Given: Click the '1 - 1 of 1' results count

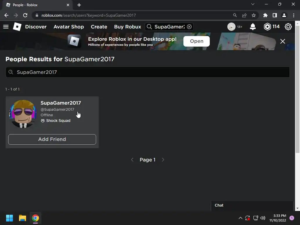Looking at the screenshot, I should tap(12, 89).
